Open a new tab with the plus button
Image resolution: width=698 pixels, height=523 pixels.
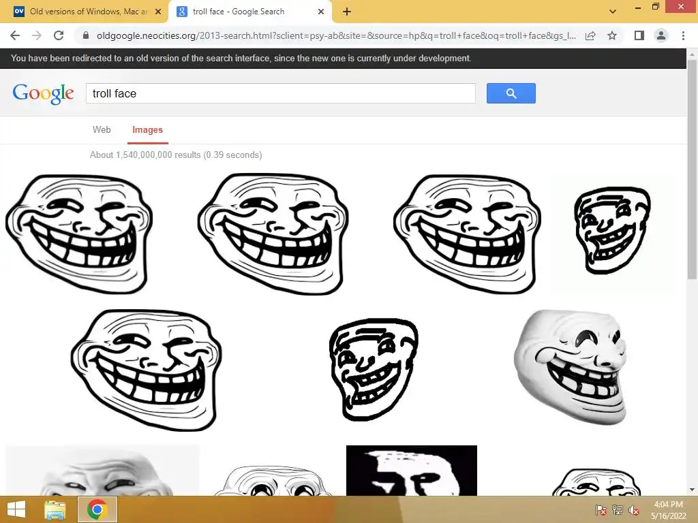click(x=347, y=12)
